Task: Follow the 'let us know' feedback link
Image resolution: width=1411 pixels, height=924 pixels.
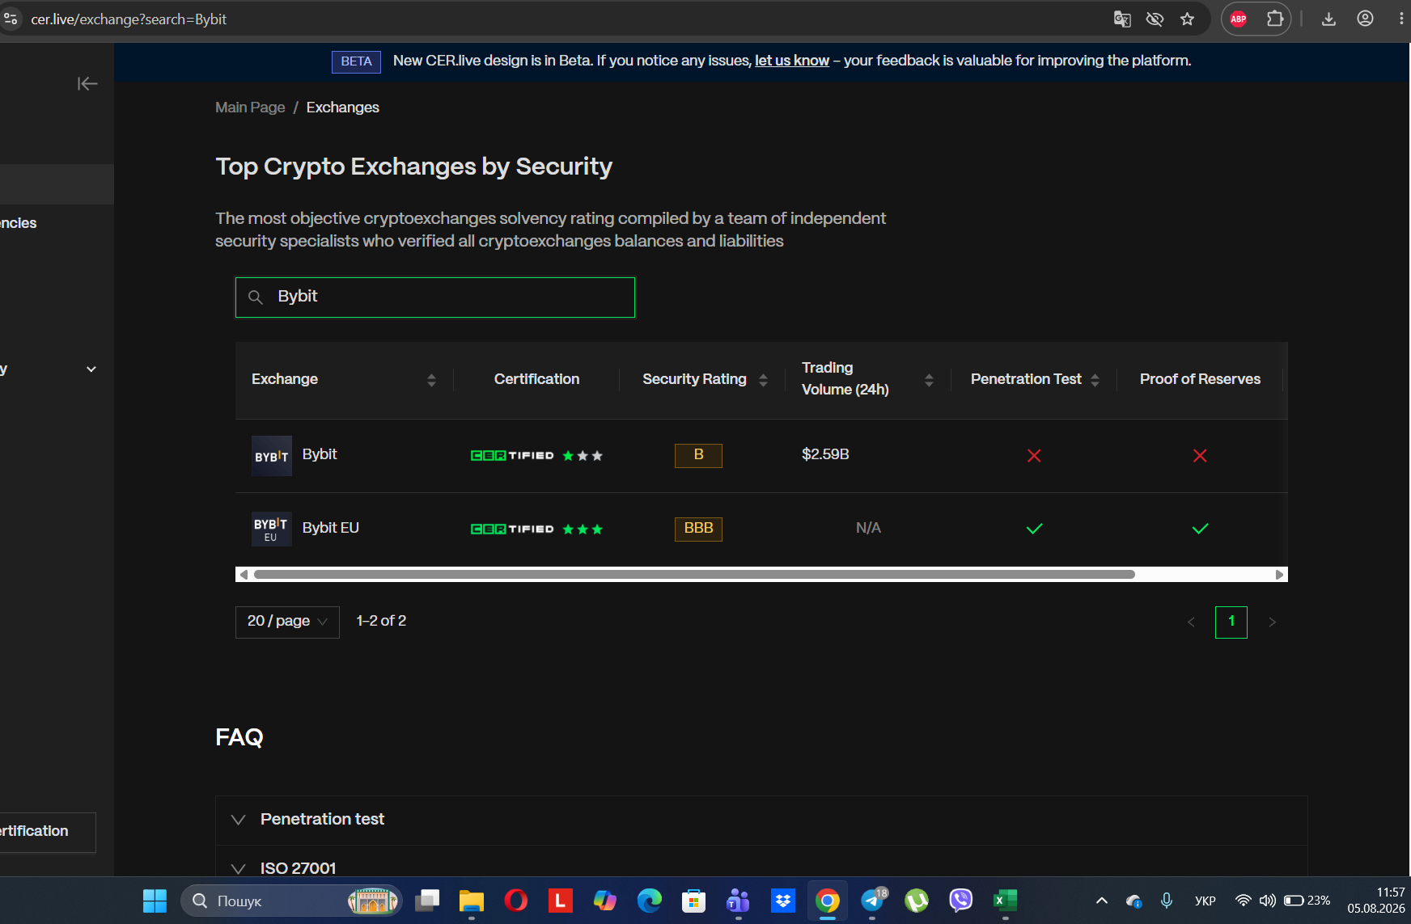Action: coord(792,61)
